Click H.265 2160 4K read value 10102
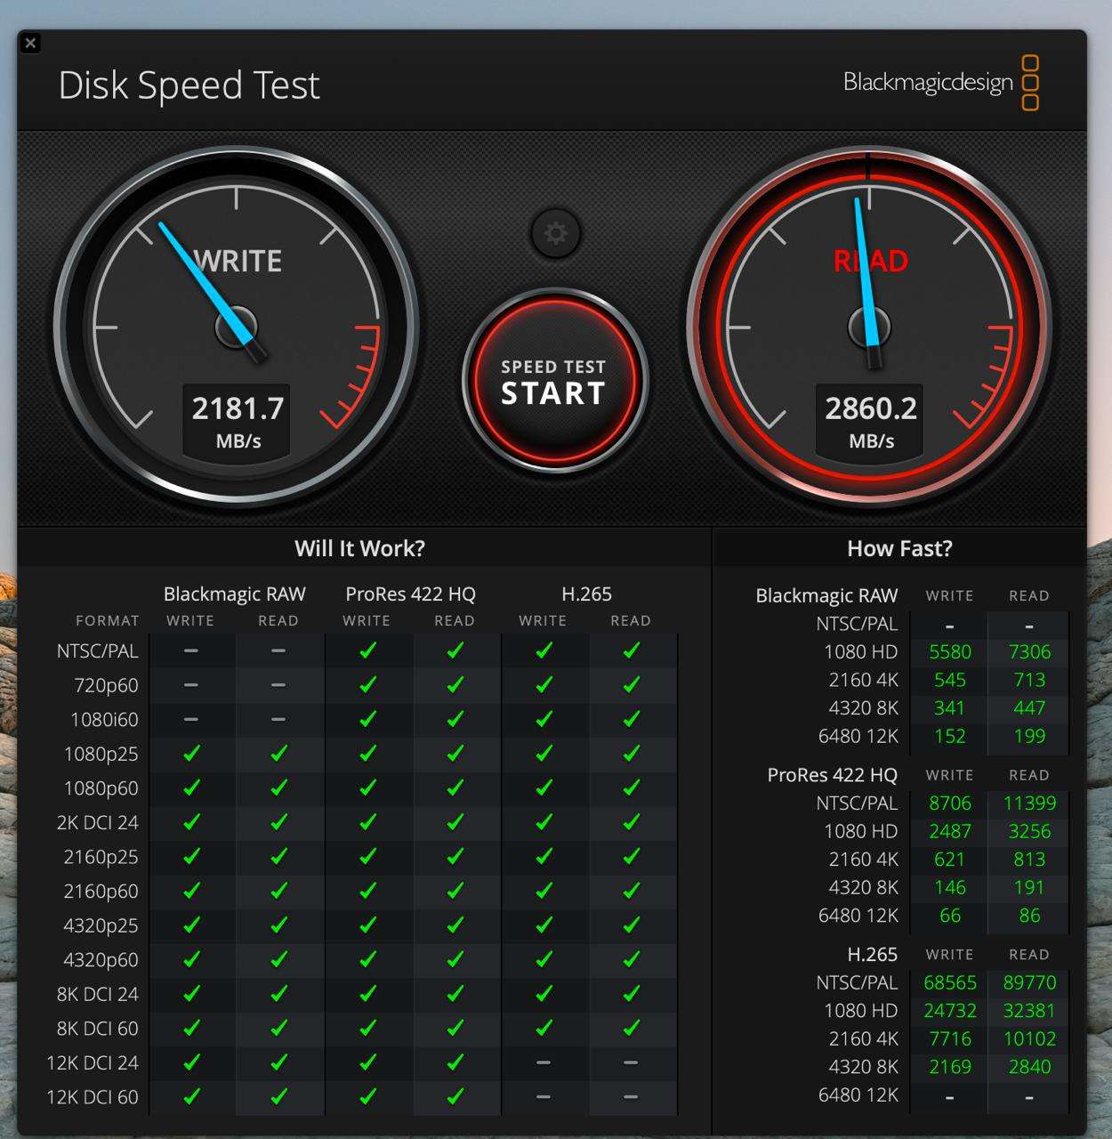1112x1139 pixels. click(1029, 1038)
